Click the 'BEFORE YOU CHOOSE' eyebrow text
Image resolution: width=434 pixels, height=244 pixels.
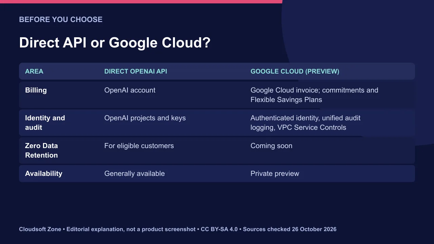click(61, 19)
